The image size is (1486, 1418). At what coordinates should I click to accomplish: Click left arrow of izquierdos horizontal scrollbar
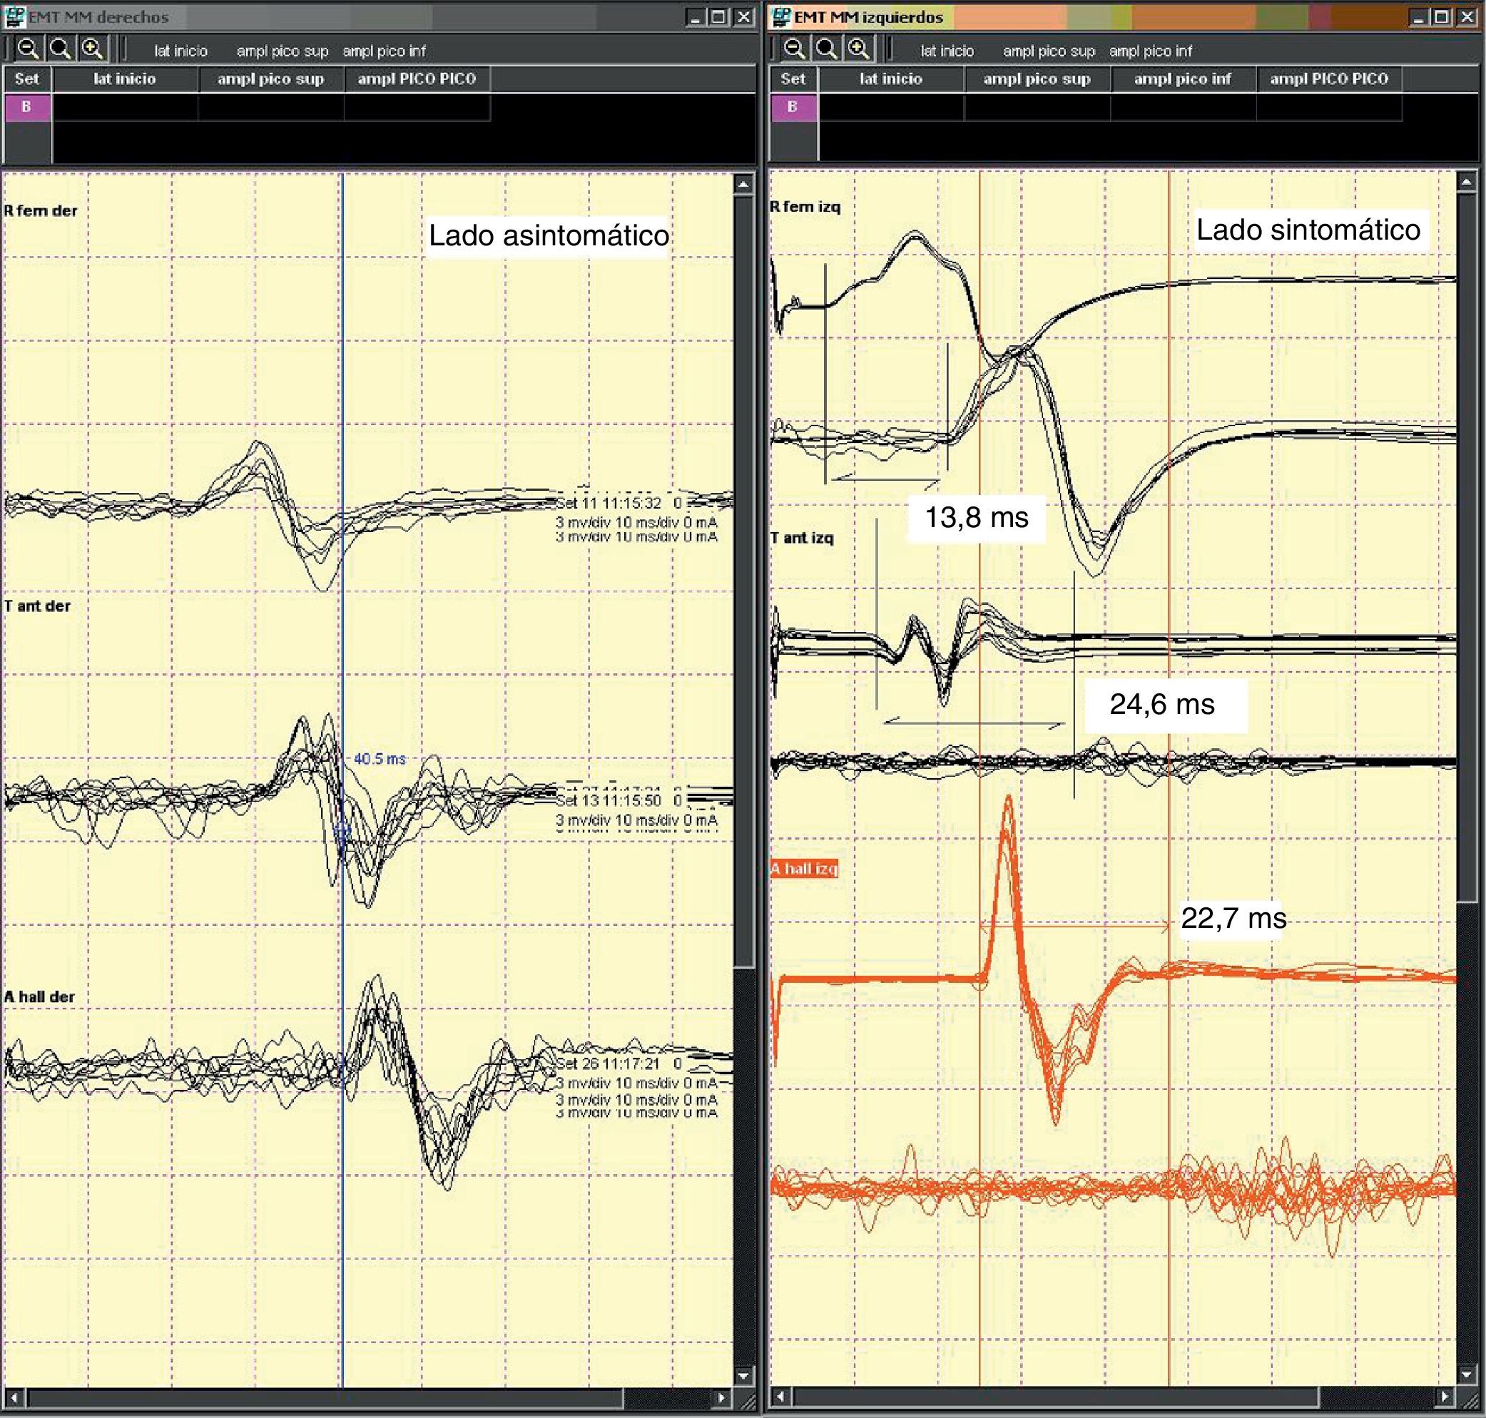pyautogui.click(x=780, y=1396)
